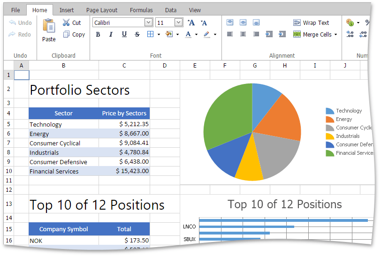Switch to the Home tab
The height and width of the screenshot is (257, 381).
point(39,10)
